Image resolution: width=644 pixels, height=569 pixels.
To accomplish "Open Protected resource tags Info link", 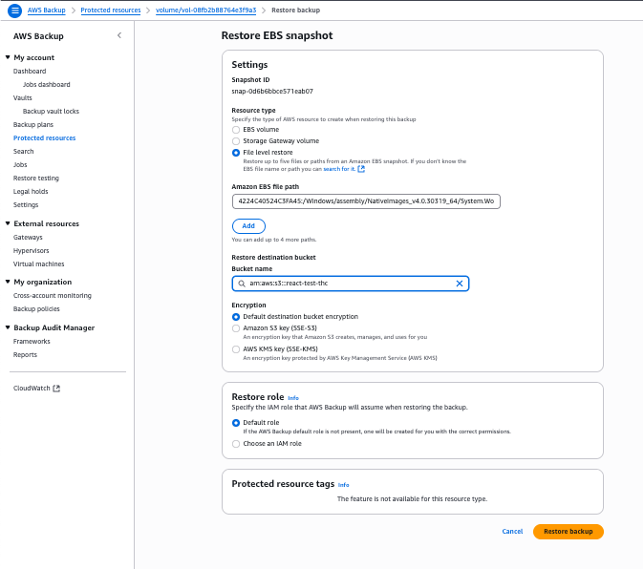I will [343, 485].
